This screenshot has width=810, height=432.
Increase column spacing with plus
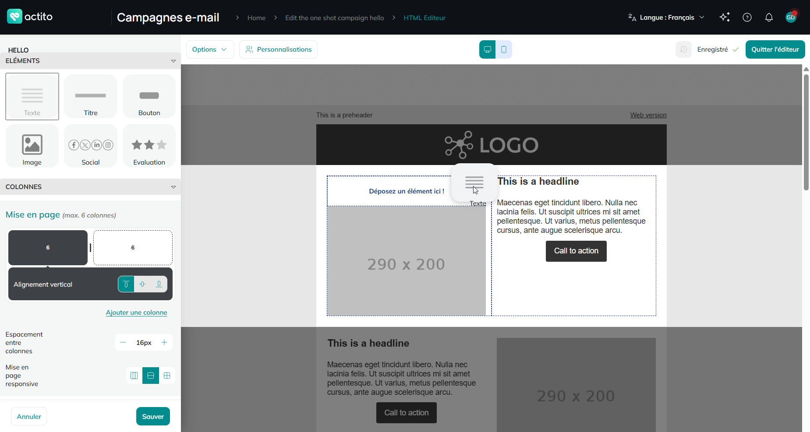pos(164,342)
